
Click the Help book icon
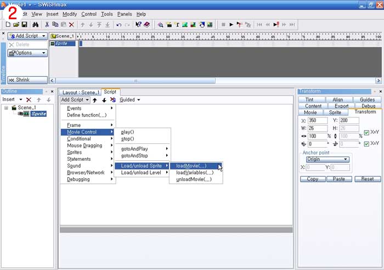tap(146, 25)
